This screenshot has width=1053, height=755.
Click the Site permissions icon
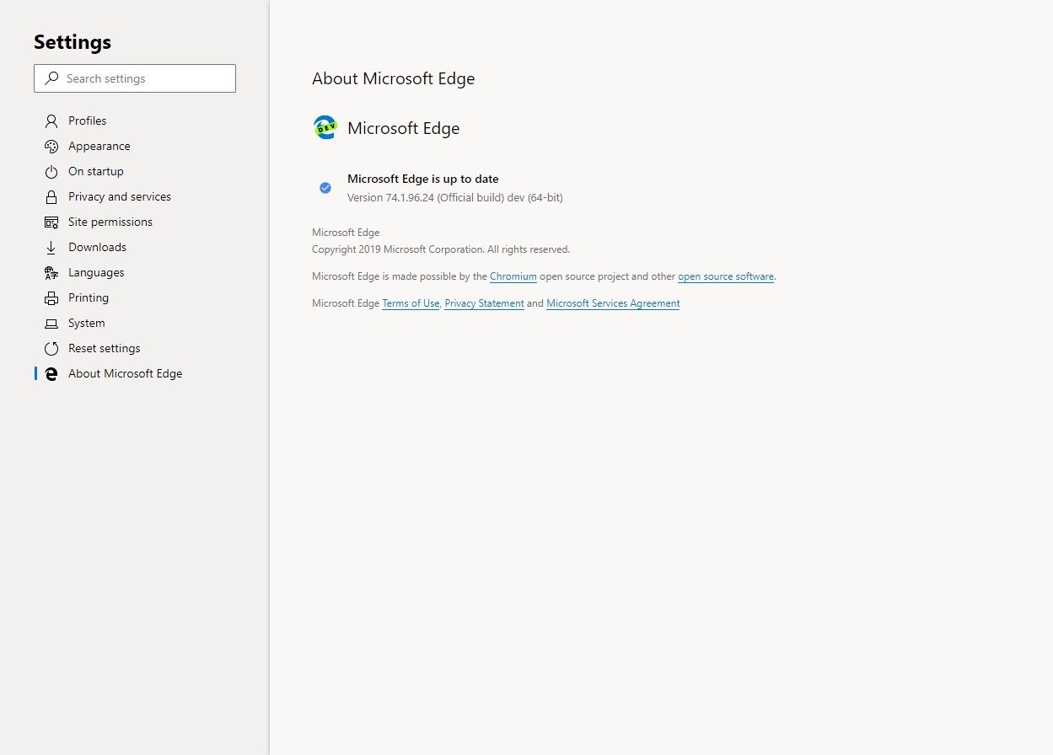point(51,222)
